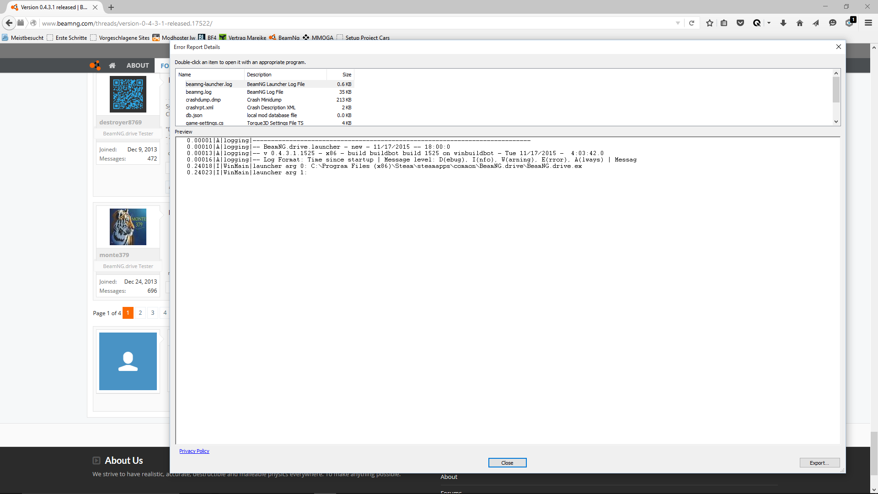878x494 pixels.
Task: Open the ABOUT navigation tab
Action: 138,65
